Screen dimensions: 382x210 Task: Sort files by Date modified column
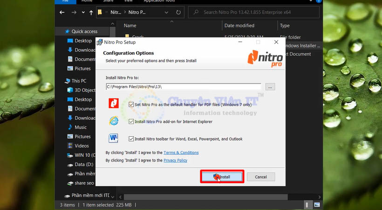pos(239,26)
